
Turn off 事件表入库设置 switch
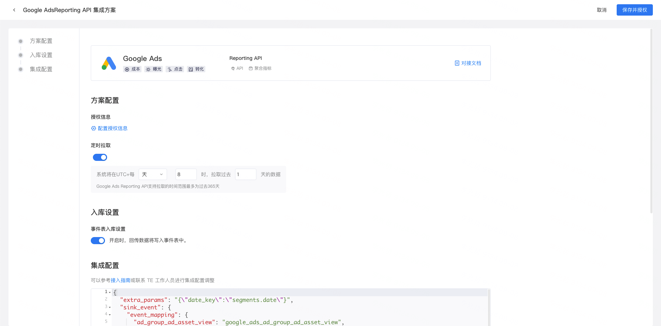[98, 240]
